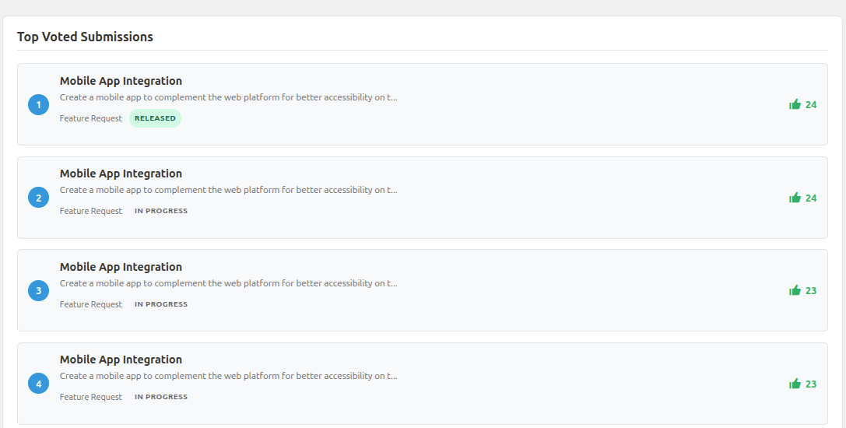Click the blue number 3 rank badge
Viewport: 846px width, 428px height.
(39, 291)
